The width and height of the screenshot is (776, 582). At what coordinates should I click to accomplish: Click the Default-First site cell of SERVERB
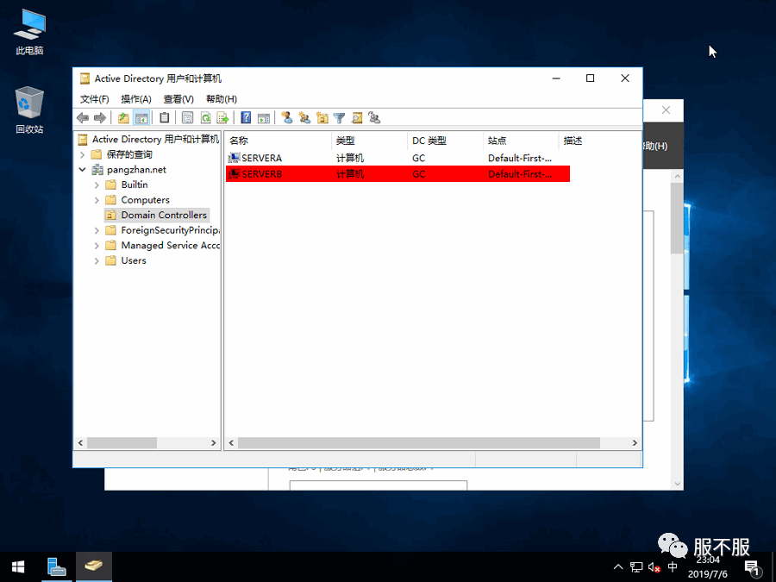520,173
